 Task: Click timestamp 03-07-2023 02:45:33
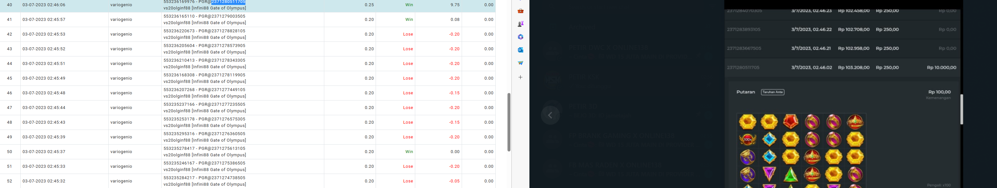(44, 166)
